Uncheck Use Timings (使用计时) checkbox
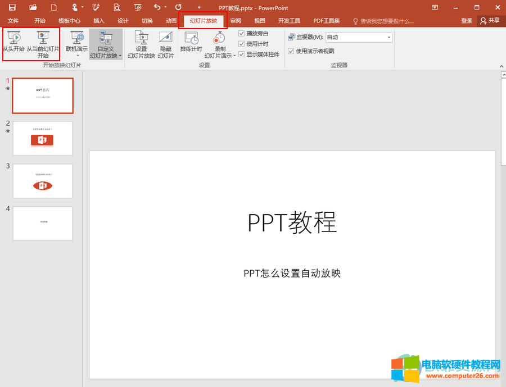506x387 pixels. click(242, 44)
